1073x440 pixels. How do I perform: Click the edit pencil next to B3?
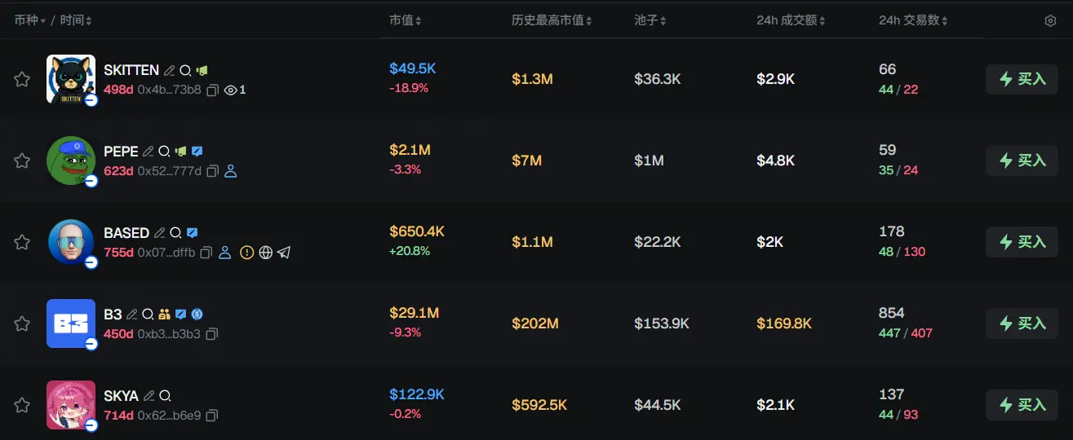tap(132, 315)
